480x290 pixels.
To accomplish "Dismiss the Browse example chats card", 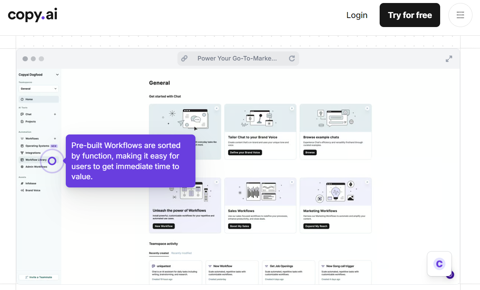I will pos(367,108).
